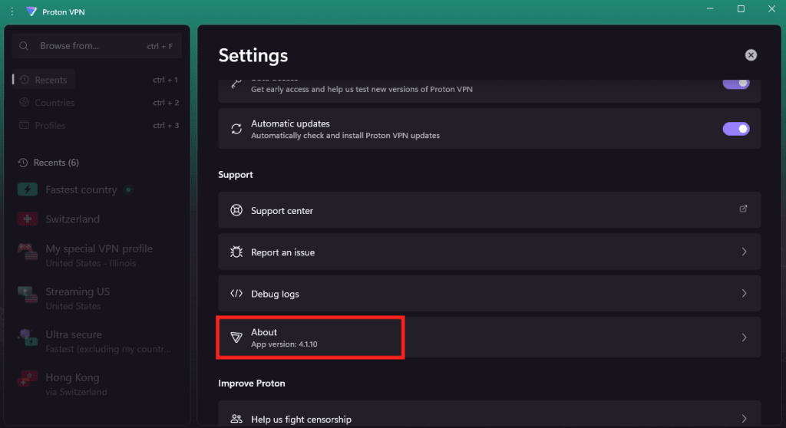Expand Help us fight censorship chevron
This screenshot has width=786, height=428.
coord(744,419)
